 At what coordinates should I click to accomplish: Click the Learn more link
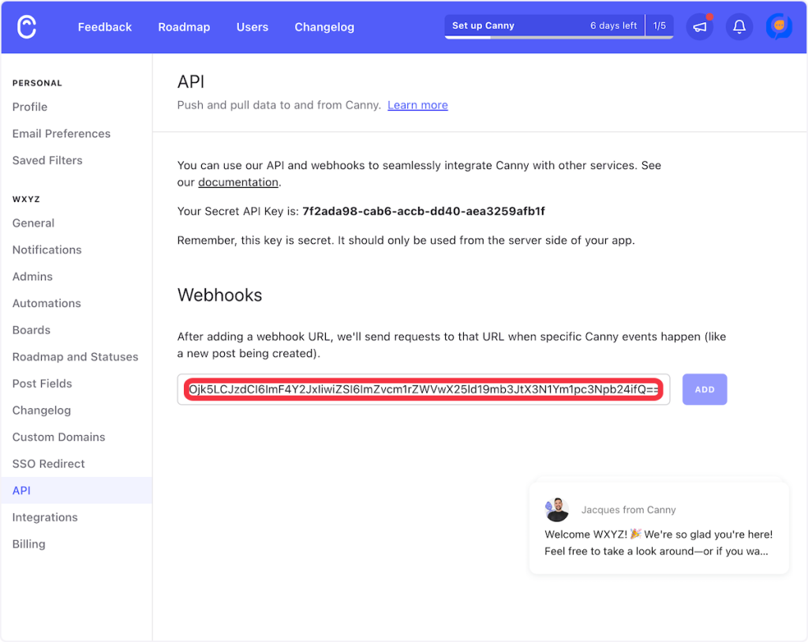click(x=417, y=105)
